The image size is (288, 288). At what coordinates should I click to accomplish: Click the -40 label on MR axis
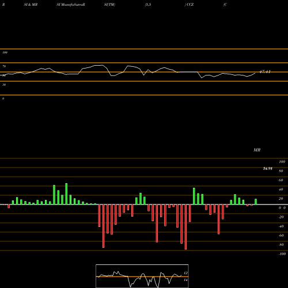(281, 226)
